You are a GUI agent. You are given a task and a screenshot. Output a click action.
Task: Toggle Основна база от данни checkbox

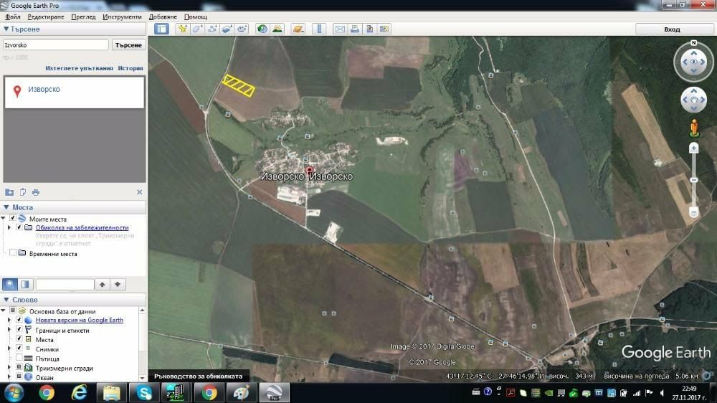click(x=13, y=310)
